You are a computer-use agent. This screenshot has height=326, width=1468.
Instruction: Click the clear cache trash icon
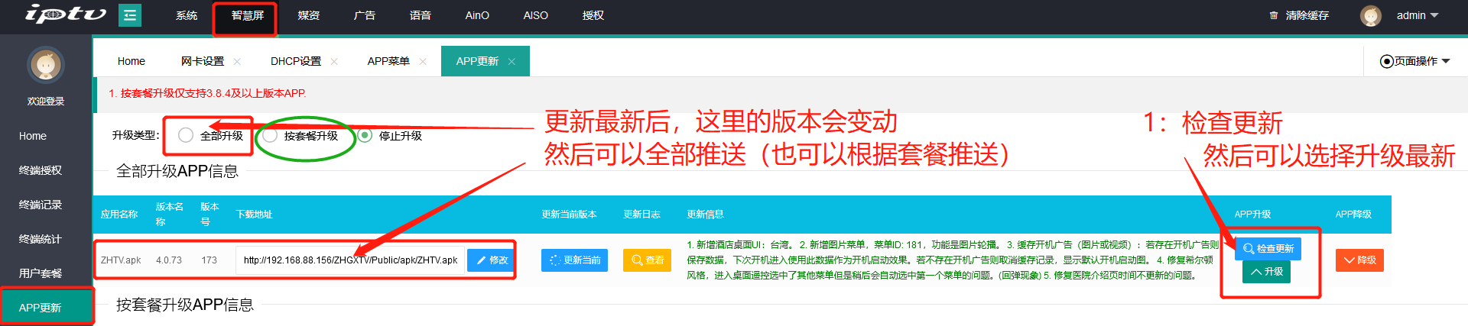[x=1273, y=15]
